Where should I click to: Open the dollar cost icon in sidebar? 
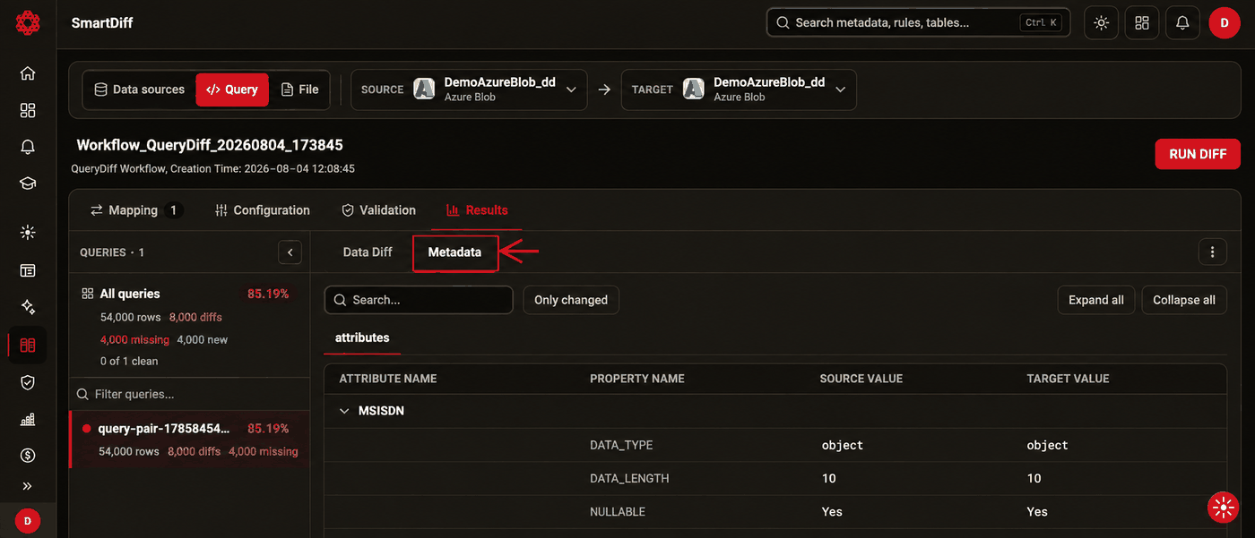click(x=28, y=456)
